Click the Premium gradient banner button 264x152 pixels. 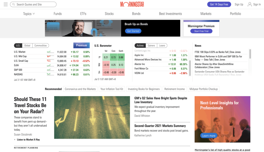click(81, 45)
